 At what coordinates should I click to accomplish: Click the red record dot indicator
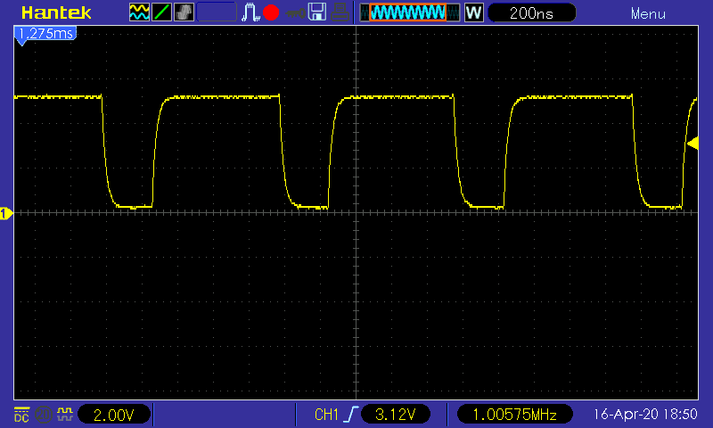[x=271, y=12]
